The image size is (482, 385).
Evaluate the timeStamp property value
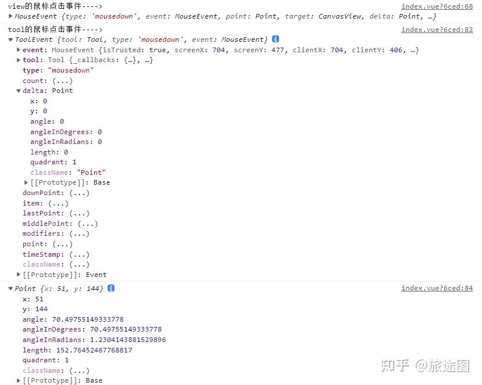click(x=78, y=254)
